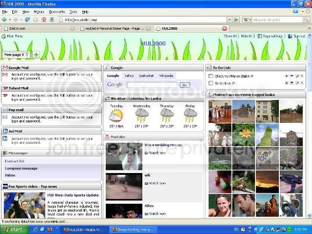Edit the 'Check my PMs' task
The width and height of the screenshot is (312, 234).
pyautogui.click(x=297, y=76)
